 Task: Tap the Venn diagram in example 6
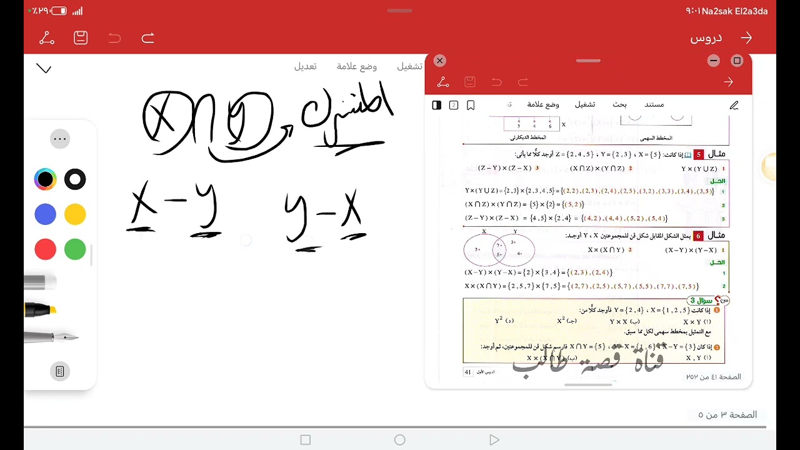[x=499, y=249]
